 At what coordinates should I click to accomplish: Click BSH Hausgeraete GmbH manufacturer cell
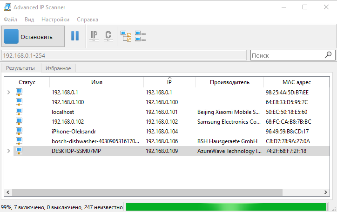coord(227,141)
